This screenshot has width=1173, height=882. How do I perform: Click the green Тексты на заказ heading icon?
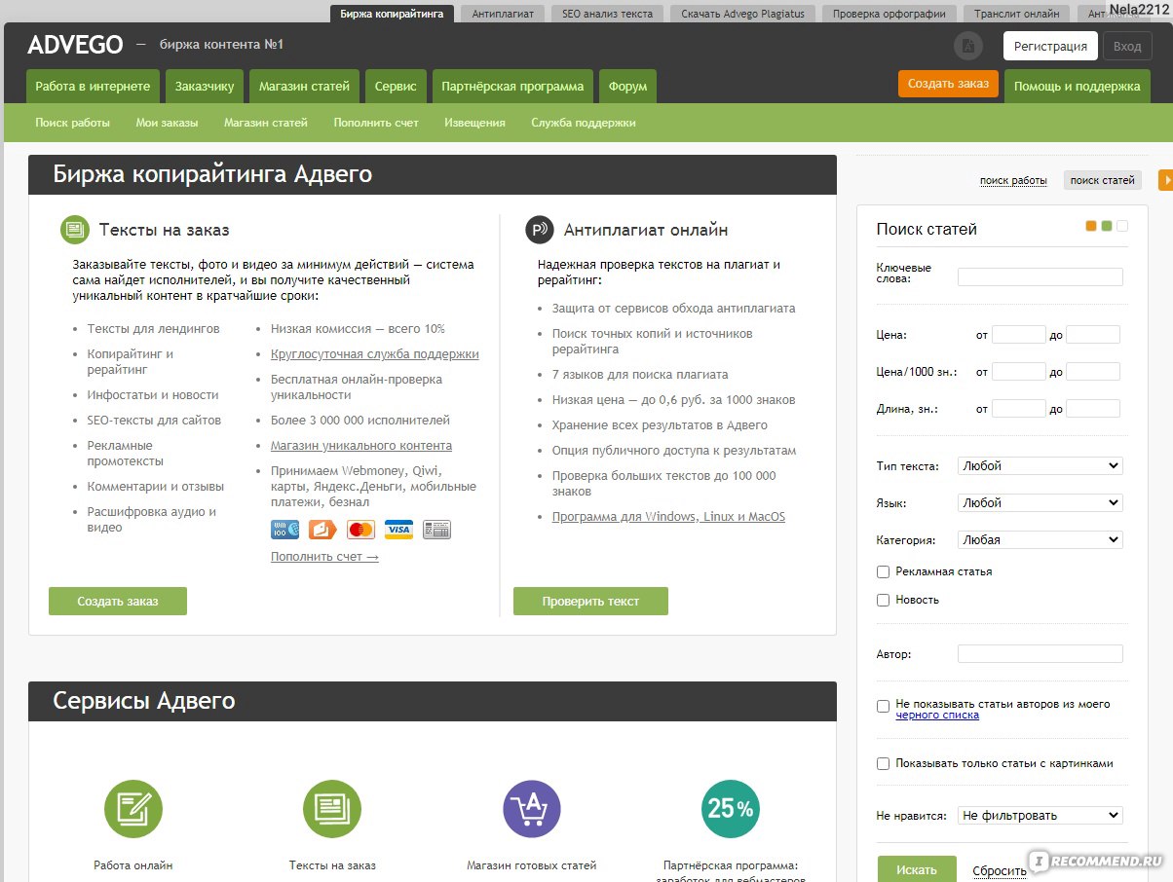(75, 230)
